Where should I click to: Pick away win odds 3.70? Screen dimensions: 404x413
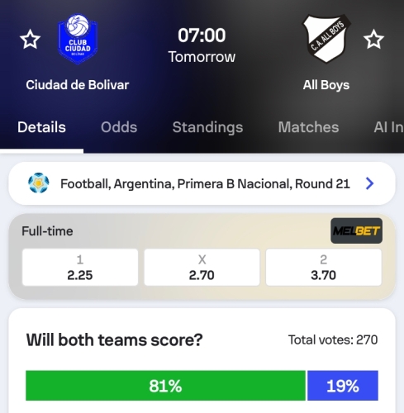pos(324,267)
